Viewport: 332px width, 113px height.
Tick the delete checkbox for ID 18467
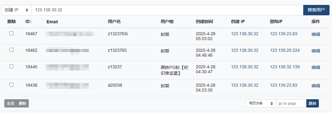click(x=11, y=33)
